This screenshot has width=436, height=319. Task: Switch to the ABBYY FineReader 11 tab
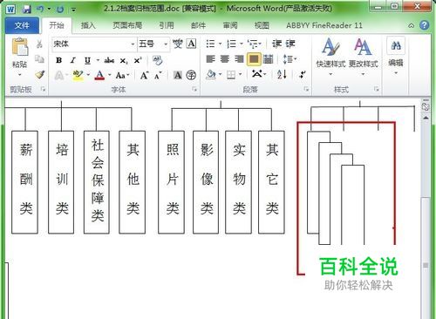pyautogui.click(x=324, y=25)
